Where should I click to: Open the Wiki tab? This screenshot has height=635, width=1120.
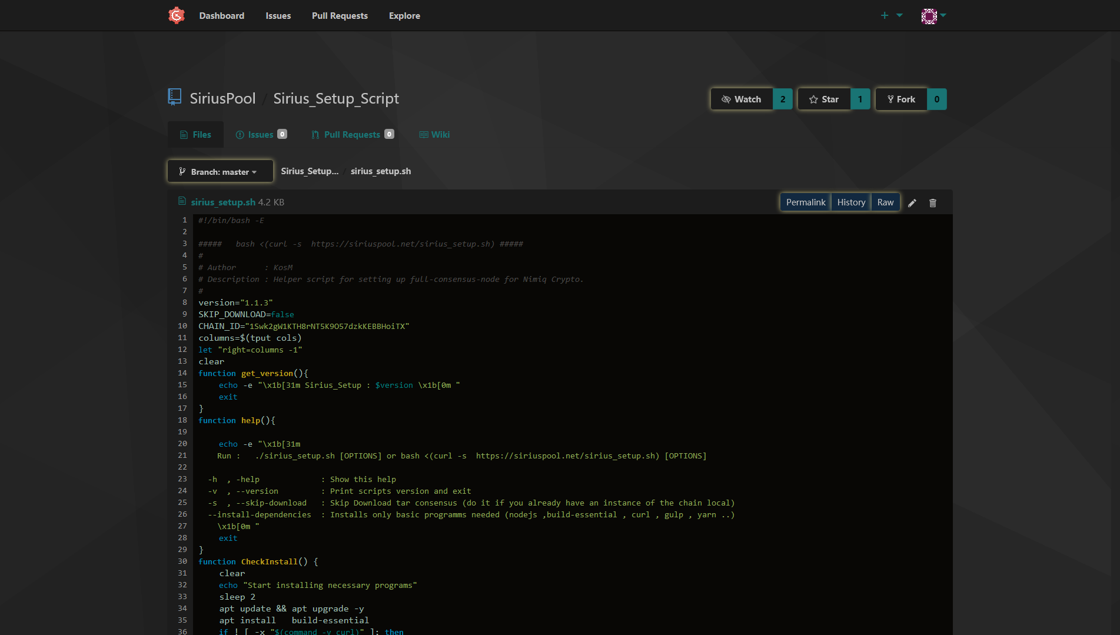pos(434,135)
